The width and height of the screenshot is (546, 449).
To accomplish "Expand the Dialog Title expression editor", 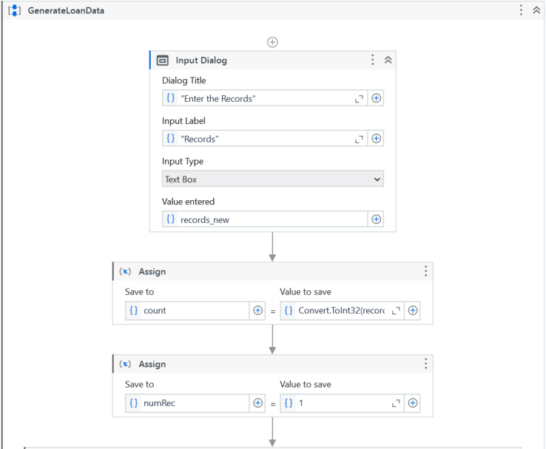I will point(360,98).
